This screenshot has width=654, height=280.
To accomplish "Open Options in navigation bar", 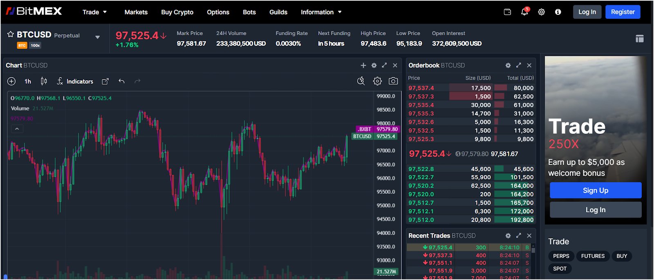I will 218,12.
